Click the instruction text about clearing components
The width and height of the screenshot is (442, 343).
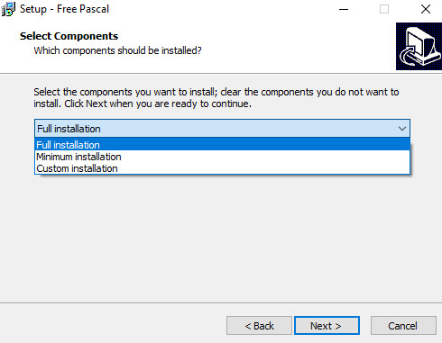[x=216, y=97]
